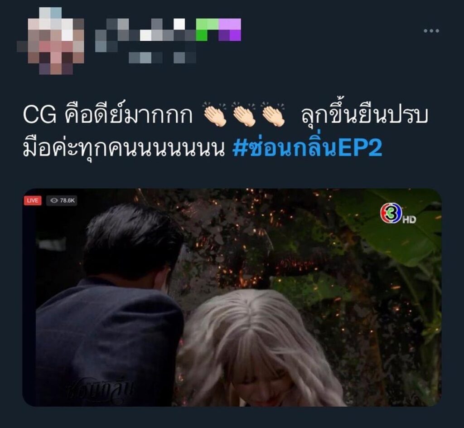Click the 78.6K viewer count text

pos(67,201)
